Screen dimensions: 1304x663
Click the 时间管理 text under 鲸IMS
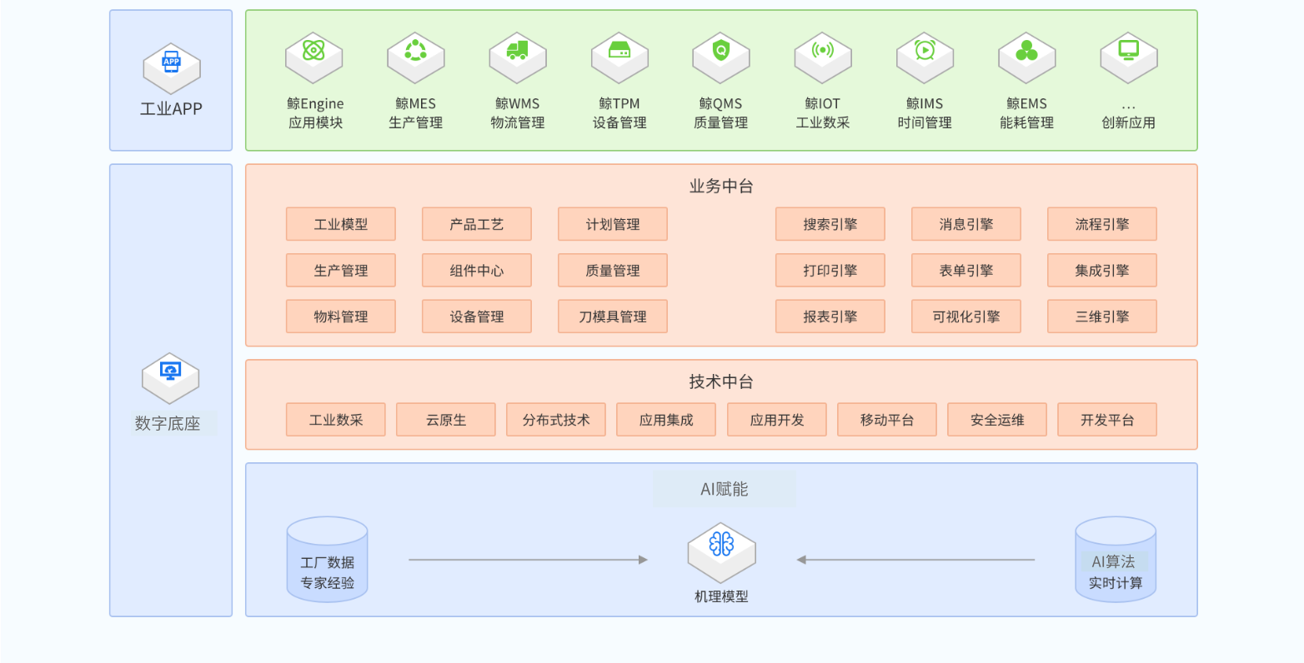925,122
